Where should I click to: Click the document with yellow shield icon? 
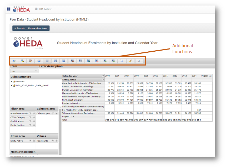pyautogui.click(x=22, y=61)
